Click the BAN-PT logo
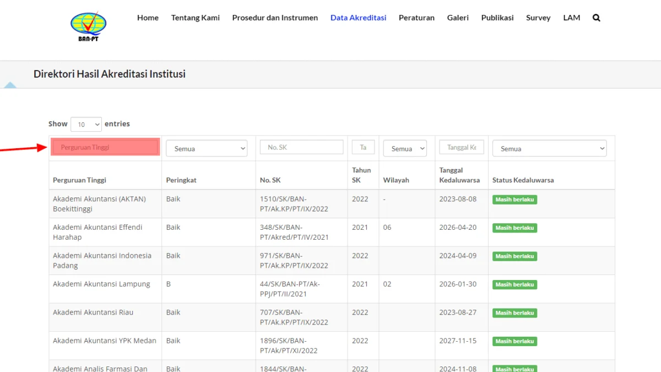This screenshot has width=661, height=372. (x=88, y=26)
